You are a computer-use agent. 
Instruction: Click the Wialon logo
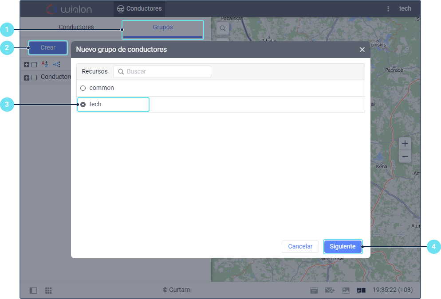coord(69,9)
